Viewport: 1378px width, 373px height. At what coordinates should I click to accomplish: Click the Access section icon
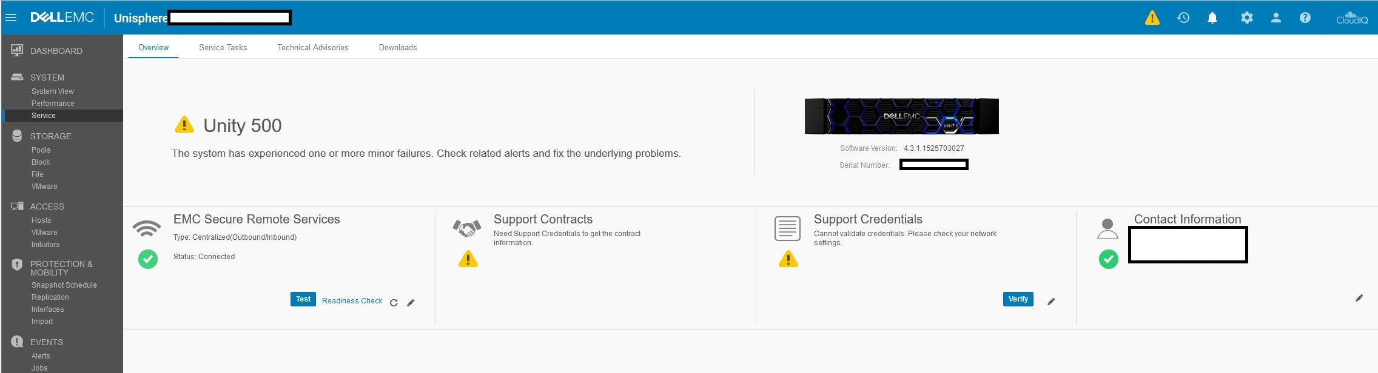click(x=17, y=206)
